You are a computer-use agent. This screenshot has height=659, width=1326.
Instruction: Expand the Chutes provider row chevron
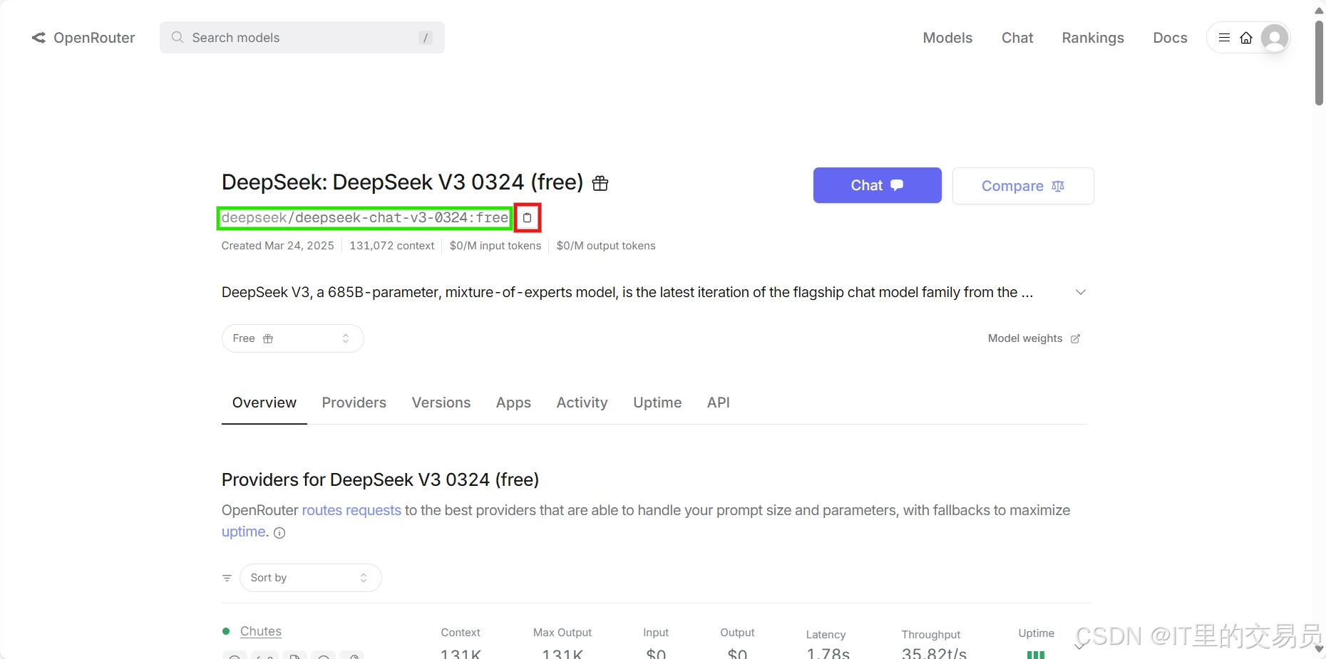click(1079, 645)
